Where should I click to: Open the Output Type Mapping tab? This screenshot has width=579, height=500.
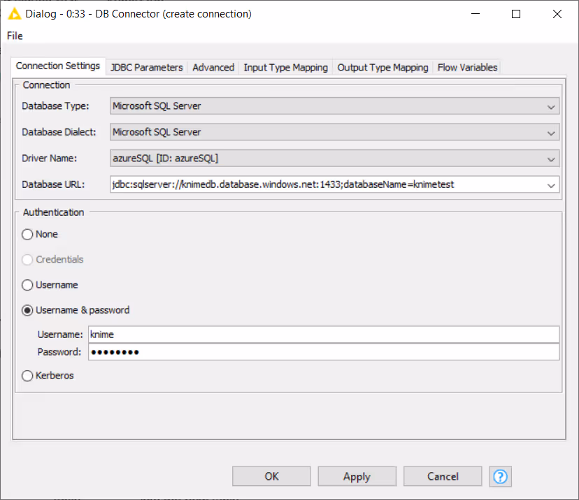pos(382,67)
